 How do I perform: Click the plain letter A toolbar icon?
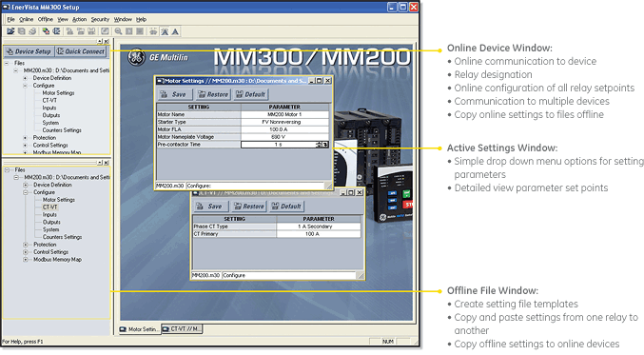[x=175, y=31]
